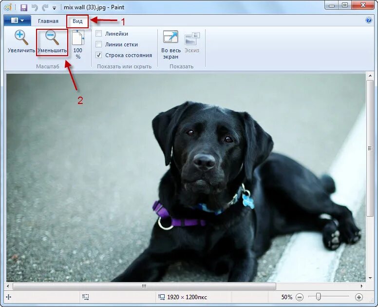Open Во весь экран full screen view
This screenshot has height=307, width=378.
[170, 45]
